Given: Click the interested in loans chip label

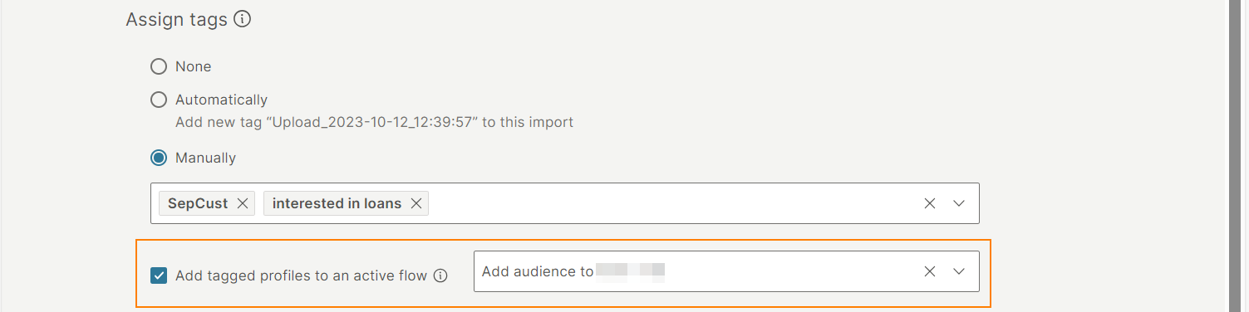Looking at the screenshot, I should point(337,203).
